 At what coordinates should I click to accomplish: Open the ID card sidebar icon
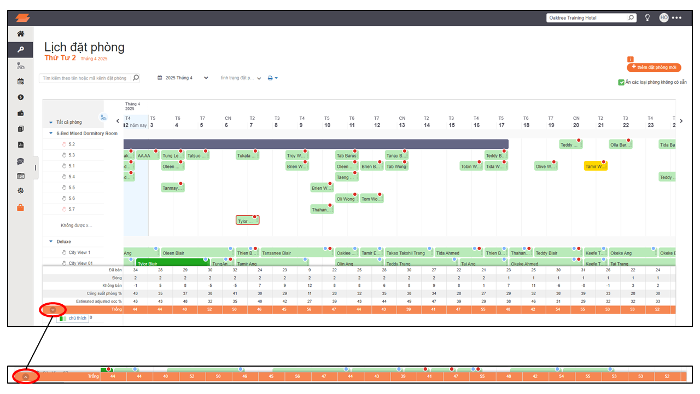pyautogui.click(x=21, y=176)
